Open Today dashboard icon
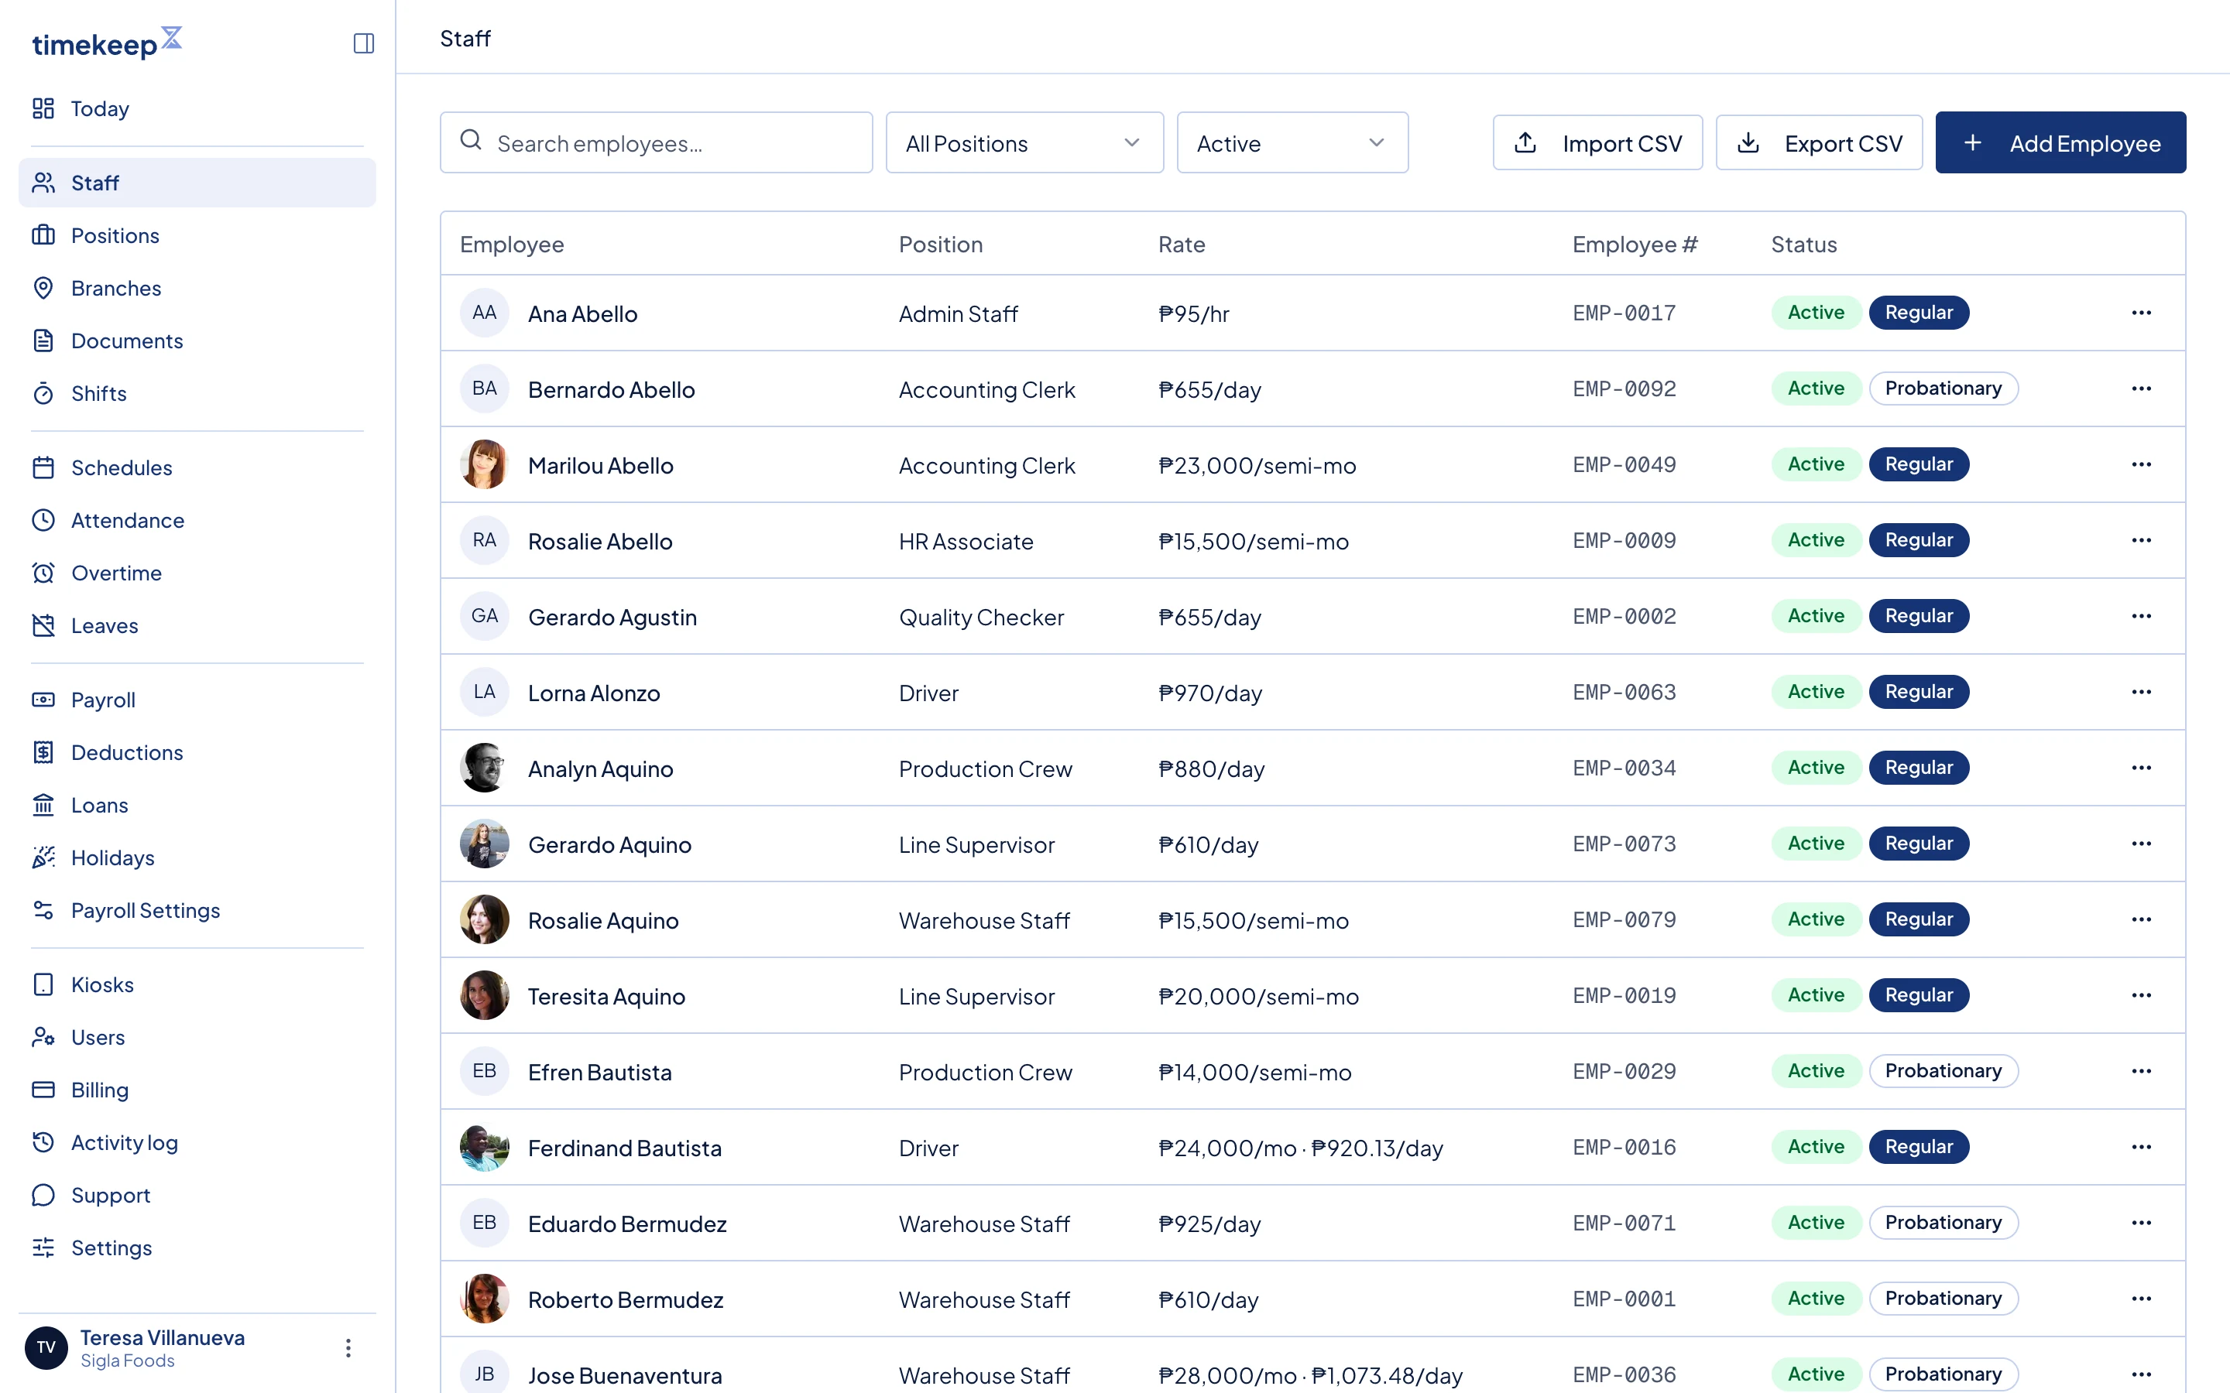 [x=43, y=108]
